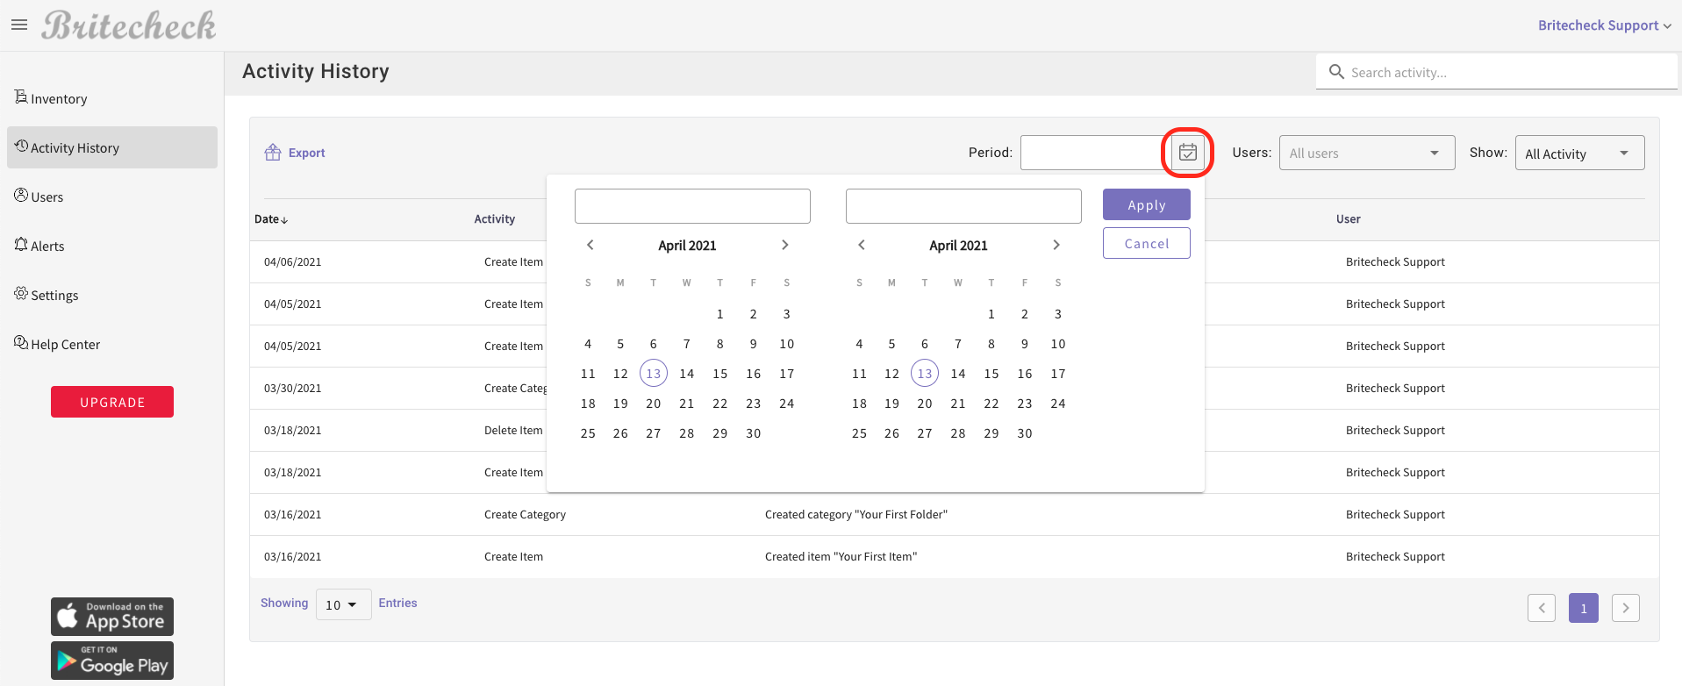The width and height of the screenshot is (1682, 686).
Task: Go to previous month in left calendar
Action: click(590, 245)
